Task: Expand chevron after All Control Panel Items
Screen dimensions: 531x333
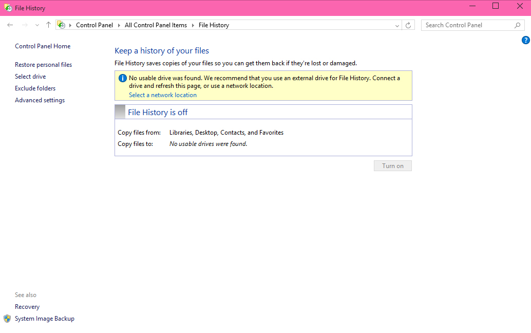Action: click(x=193, y=25)
